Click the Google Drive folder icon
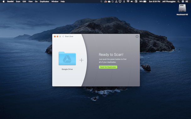The height and width of the screenshot is (119, 191). 67,59
